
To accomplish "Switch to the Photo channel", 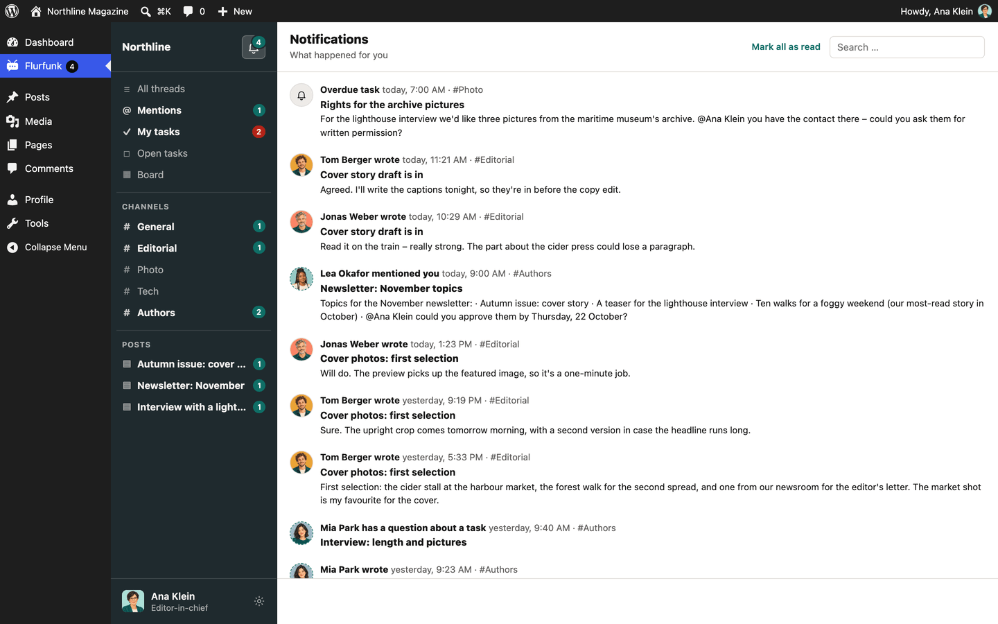I will coord(194,270).
